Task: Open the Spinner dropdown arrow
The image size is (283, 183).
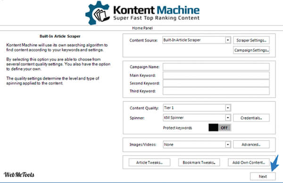Action: 228,118
